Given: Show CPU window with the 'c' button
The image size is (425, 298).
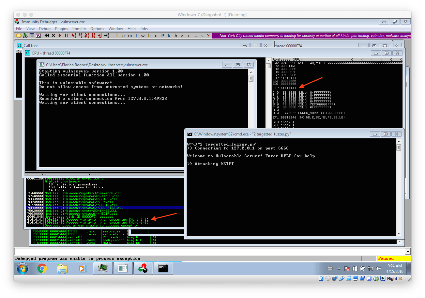Looking at the screenshot, I should pyautogui.click(x=156, y=36).
